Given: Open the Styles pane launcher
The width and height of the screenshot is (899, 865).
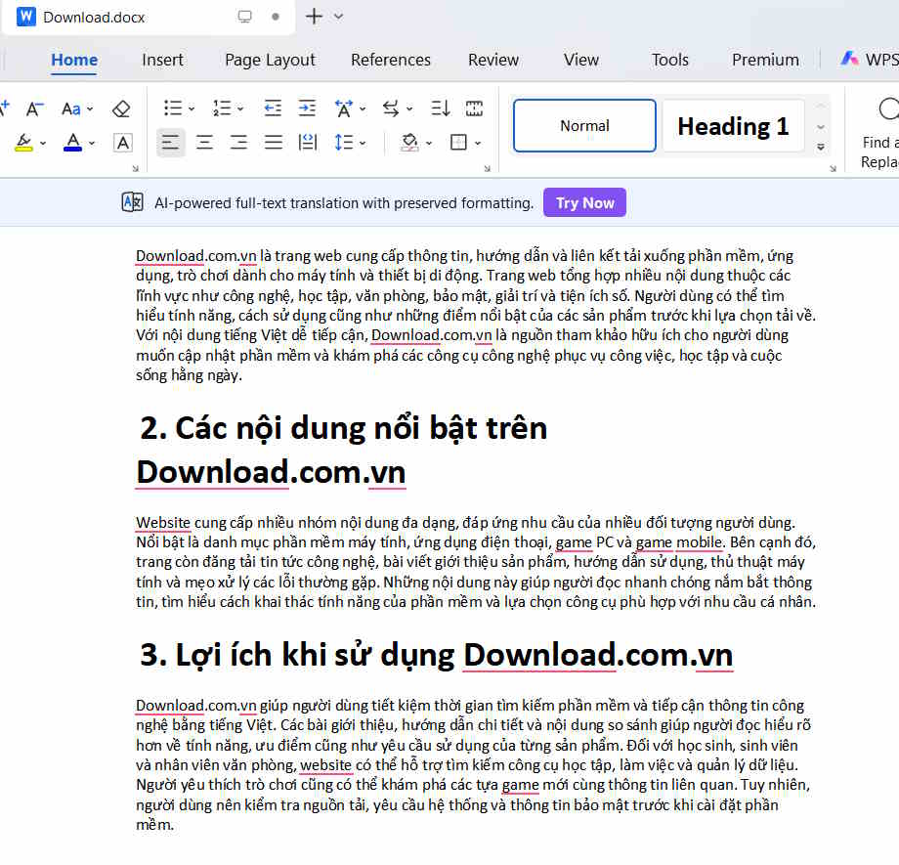Looking at the screenshot, I should coord(834,169).
